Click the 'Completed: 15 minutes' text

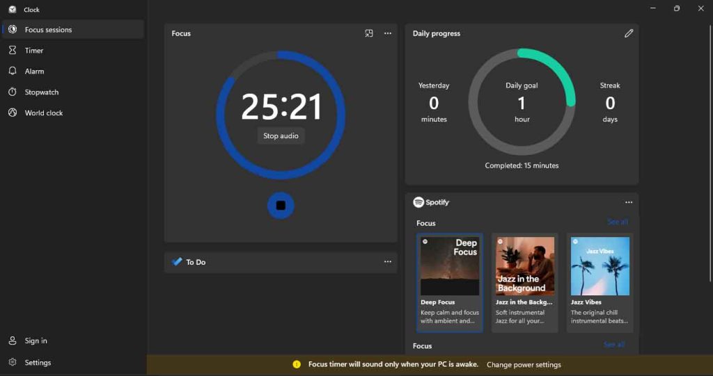point(522,165)
